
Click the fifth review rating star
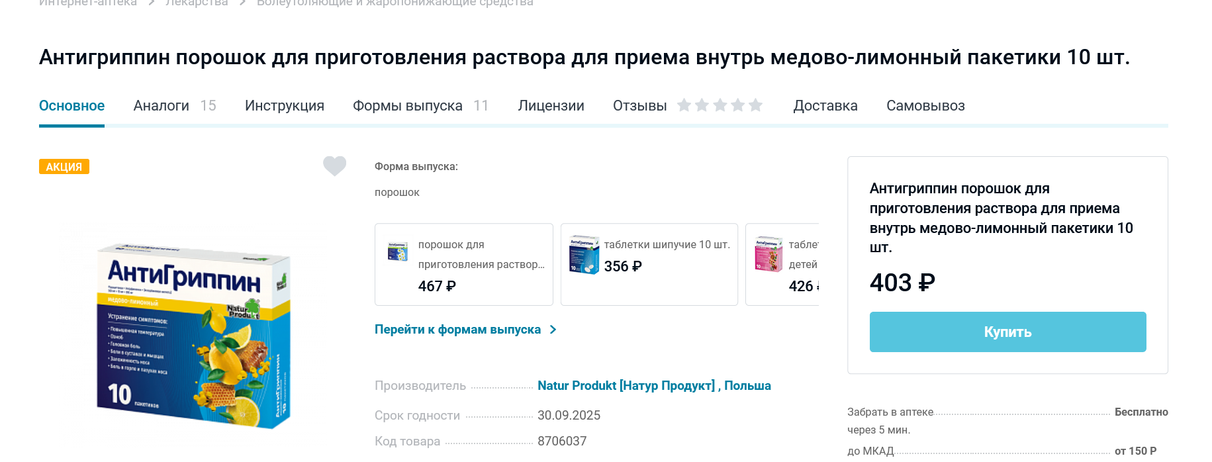(x=756, y=105)
